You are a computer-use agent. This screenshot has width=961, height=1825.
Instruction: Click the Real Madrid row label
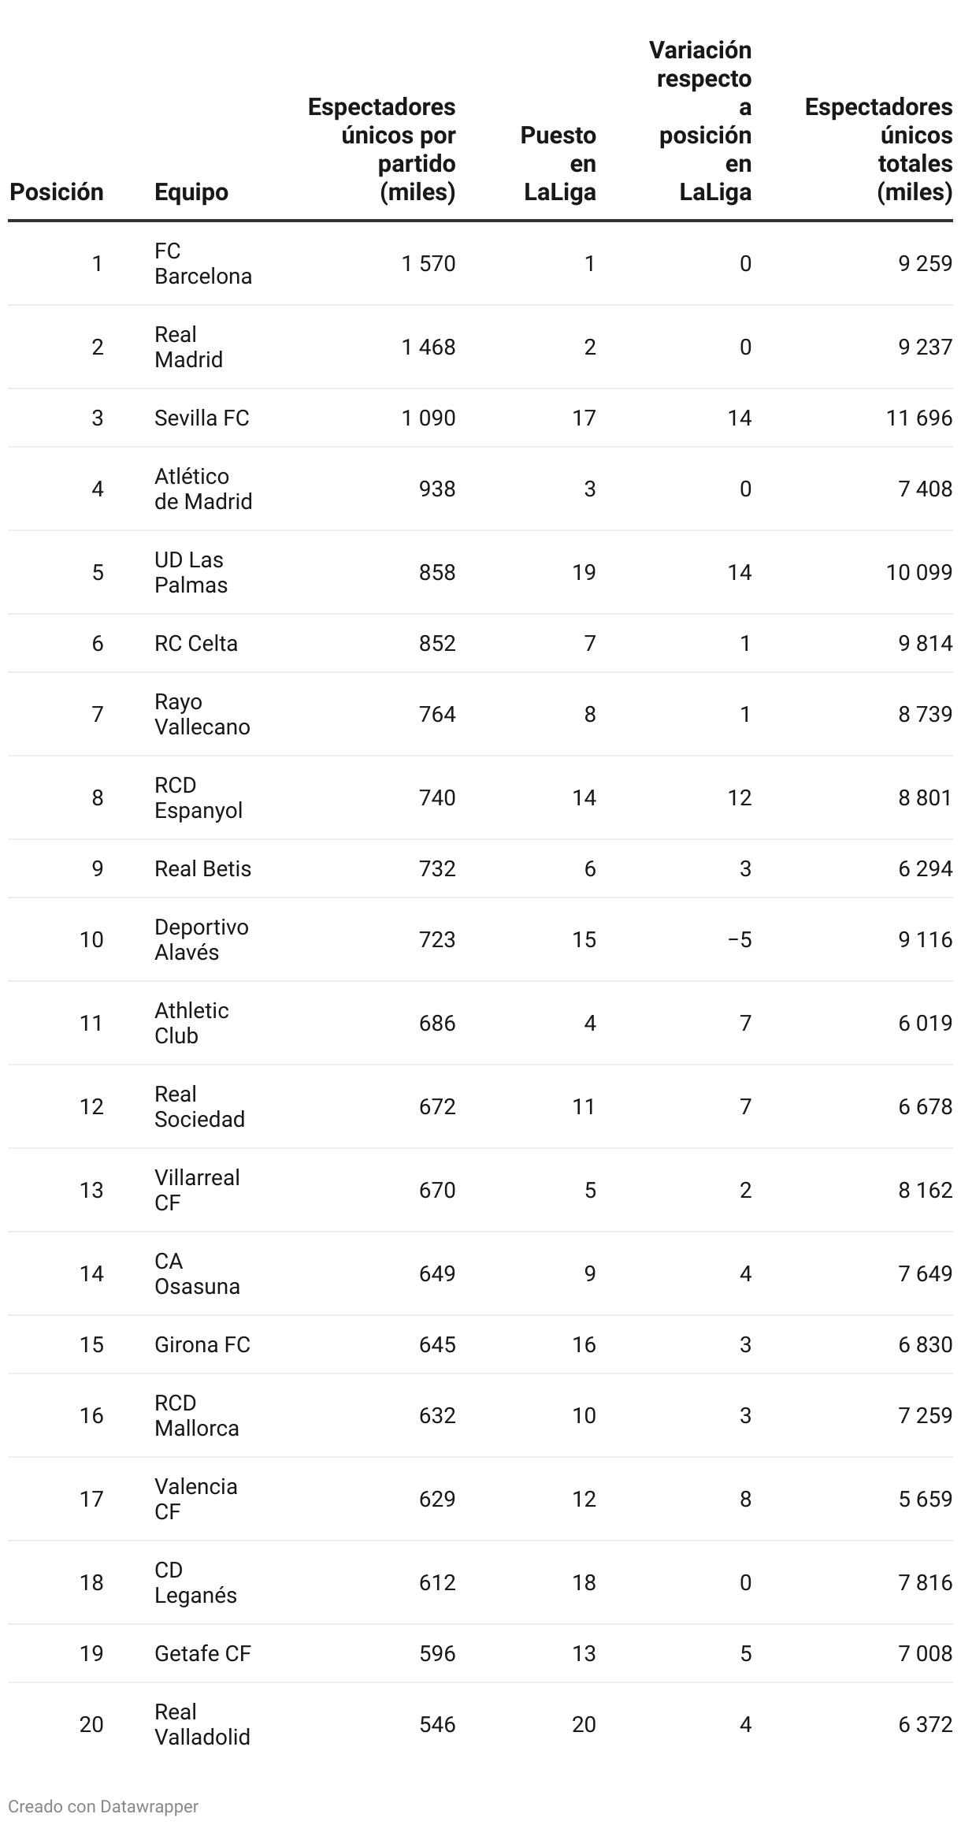click(189, 348)
